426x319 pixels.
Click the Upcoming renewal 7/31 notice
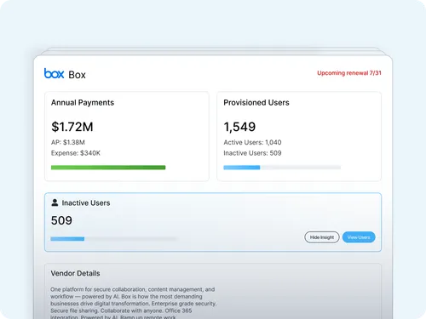(349, 73)
